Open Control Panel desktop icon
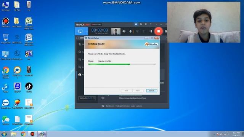Viewport: 244px width, 137px height. pyautogui.click(x=6, y=55)
